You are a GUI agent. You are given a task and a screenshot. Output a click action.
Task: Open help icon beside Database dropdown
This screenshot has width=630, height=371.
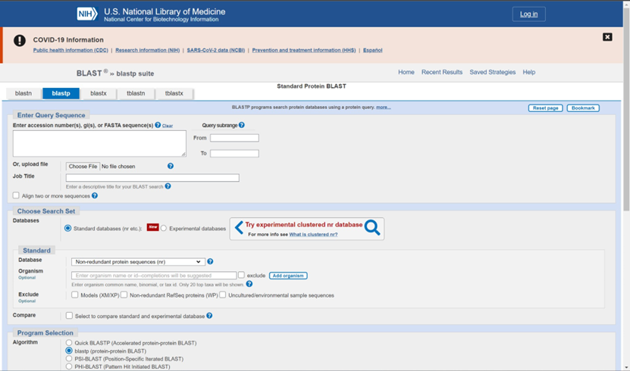pyautogui.click(x=210, y=261)
